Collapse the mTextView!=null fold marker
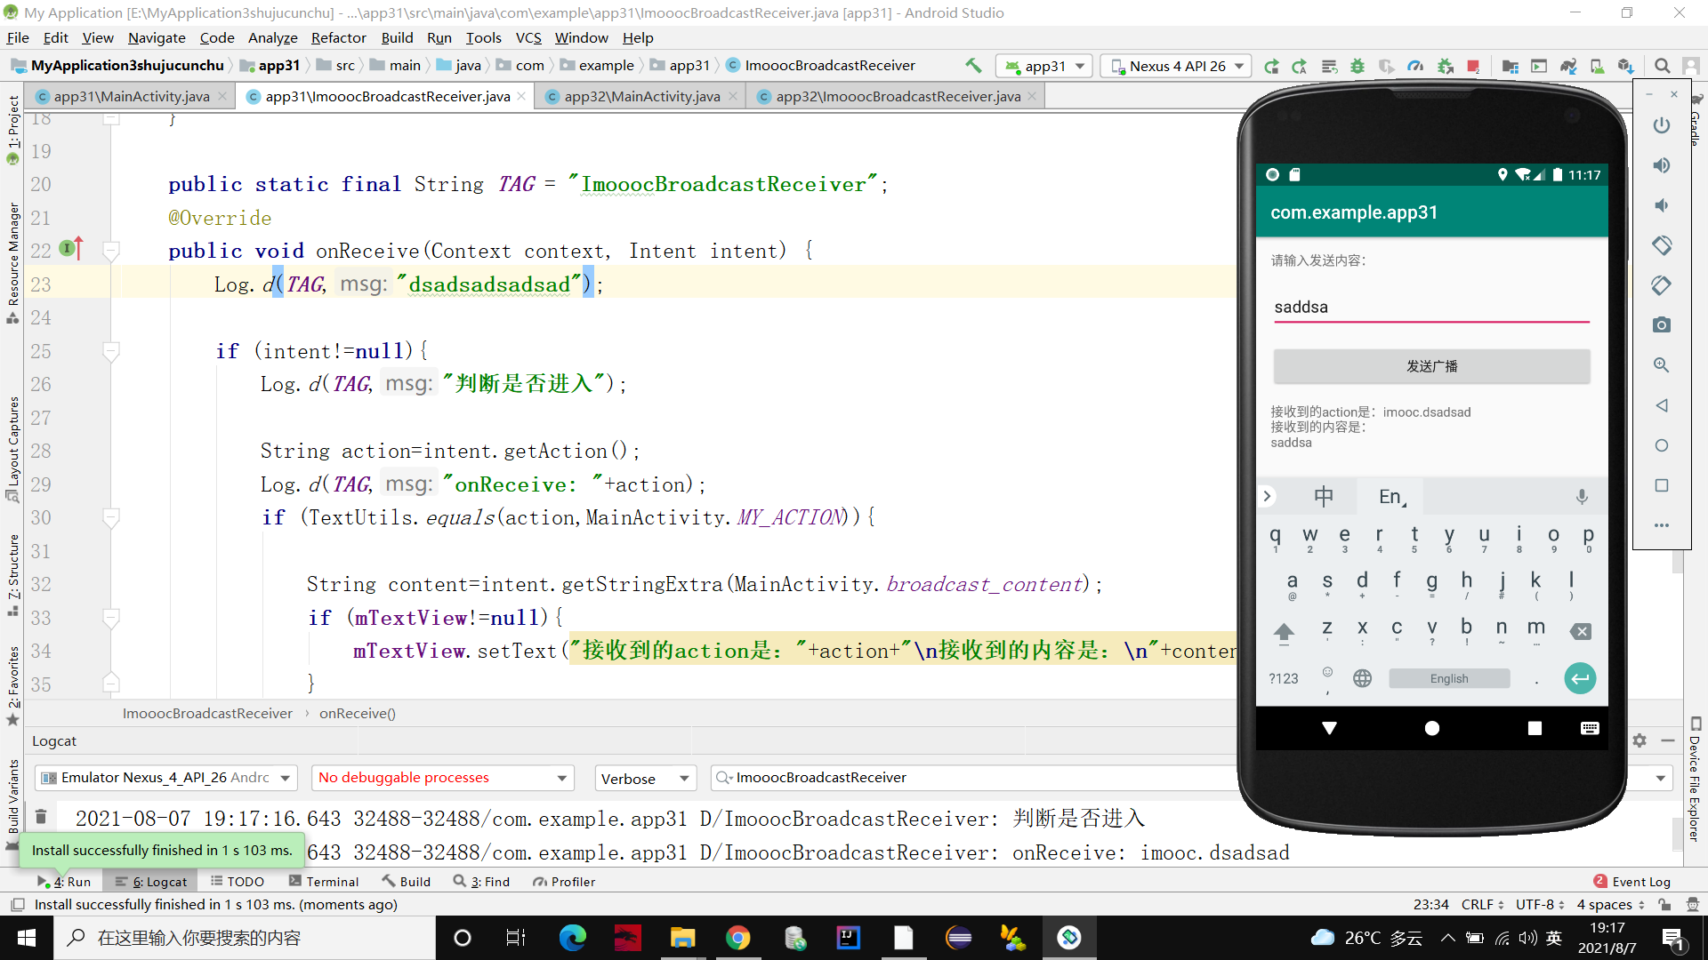Screen dimensions: 1708x960 [111, 618]
